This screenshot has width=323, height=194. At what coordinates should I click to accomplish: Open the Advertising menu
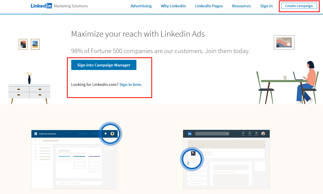pyautogui.click(x=141, y=6)
